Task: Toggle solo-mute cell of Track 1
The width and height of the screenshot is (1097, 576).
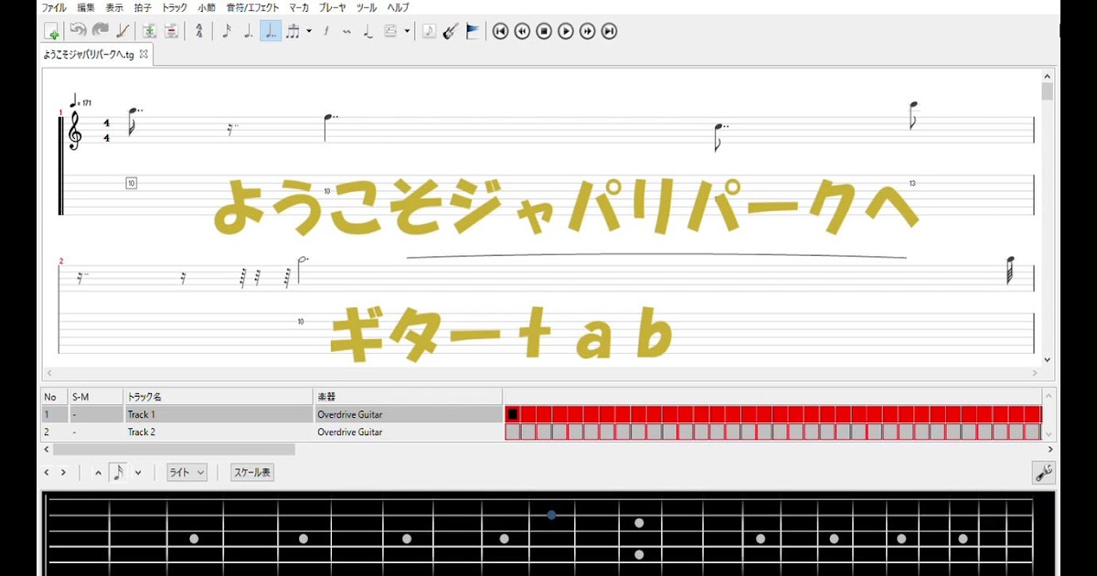Action: coord(95,415)
